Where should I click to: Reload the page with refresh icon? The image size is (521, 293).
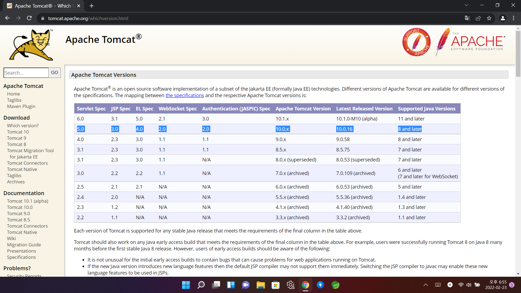click(29, 18)
